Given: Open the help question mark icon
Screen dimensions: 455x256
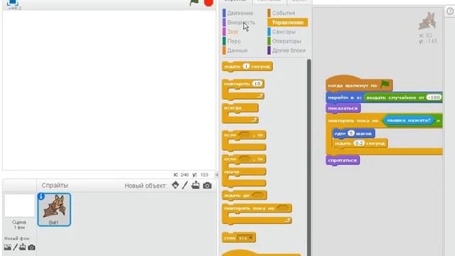Looking at the screenshot, I should pyautogui.click(x=450, y=11).
